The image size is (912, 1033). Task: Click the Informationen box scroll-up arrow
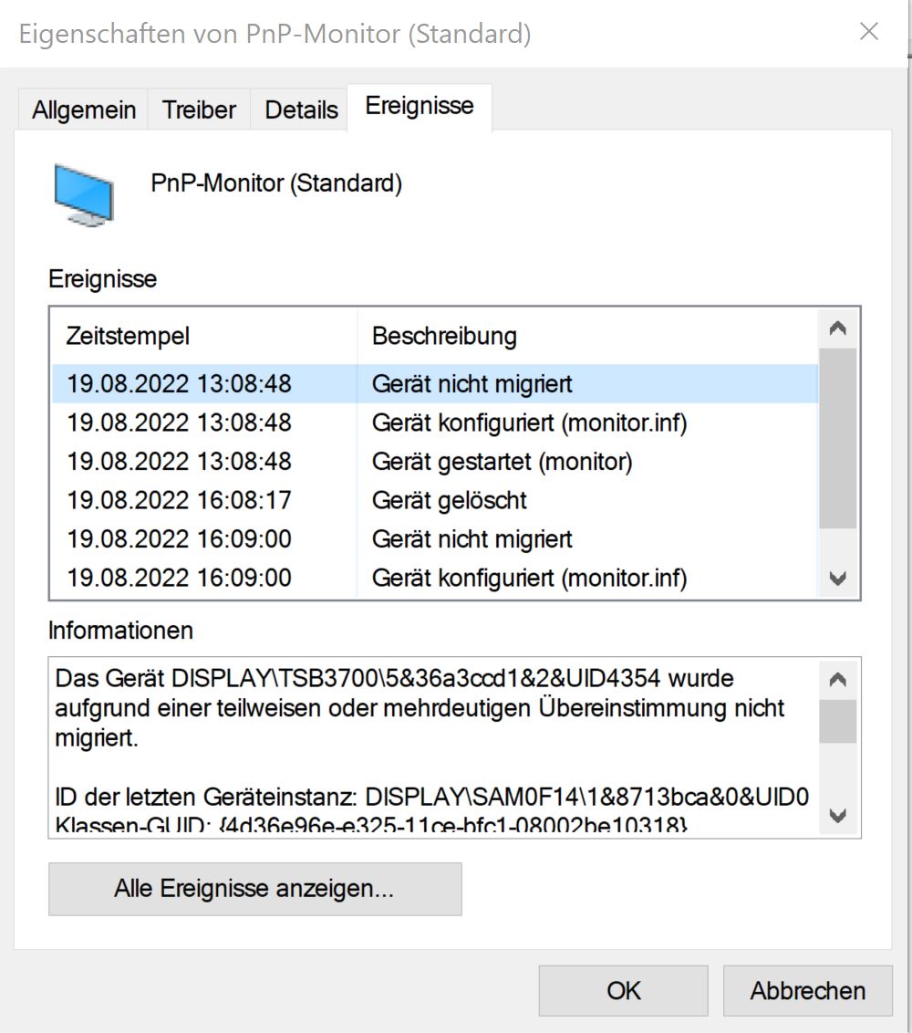837,679
